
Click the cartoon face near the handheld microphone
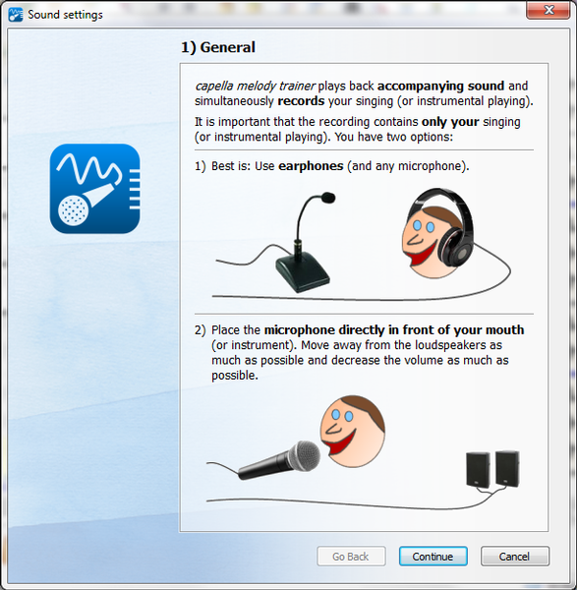pyautogui.click(x=353, y=432)
